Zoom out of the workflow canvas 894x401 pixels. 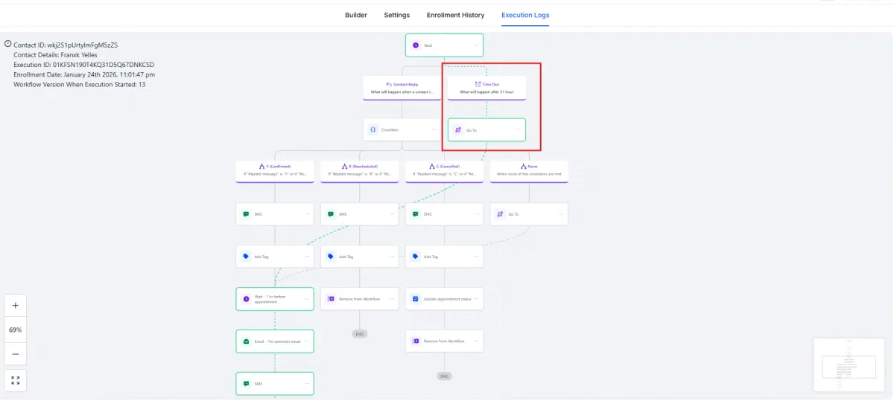coord(16,354)
